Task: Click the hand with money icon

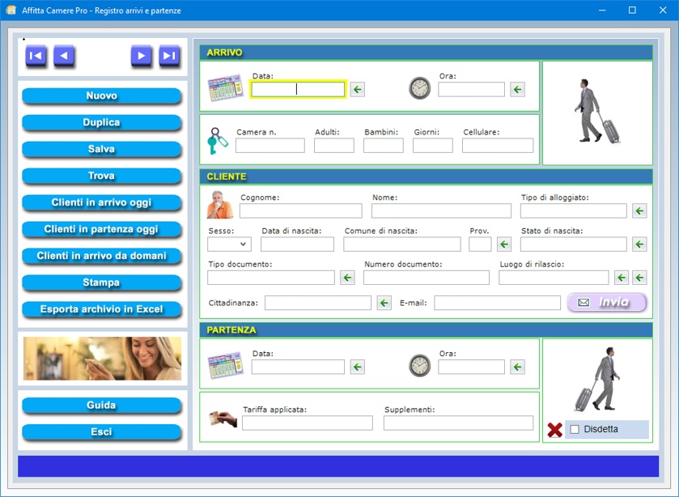Action: click(223, 418)
